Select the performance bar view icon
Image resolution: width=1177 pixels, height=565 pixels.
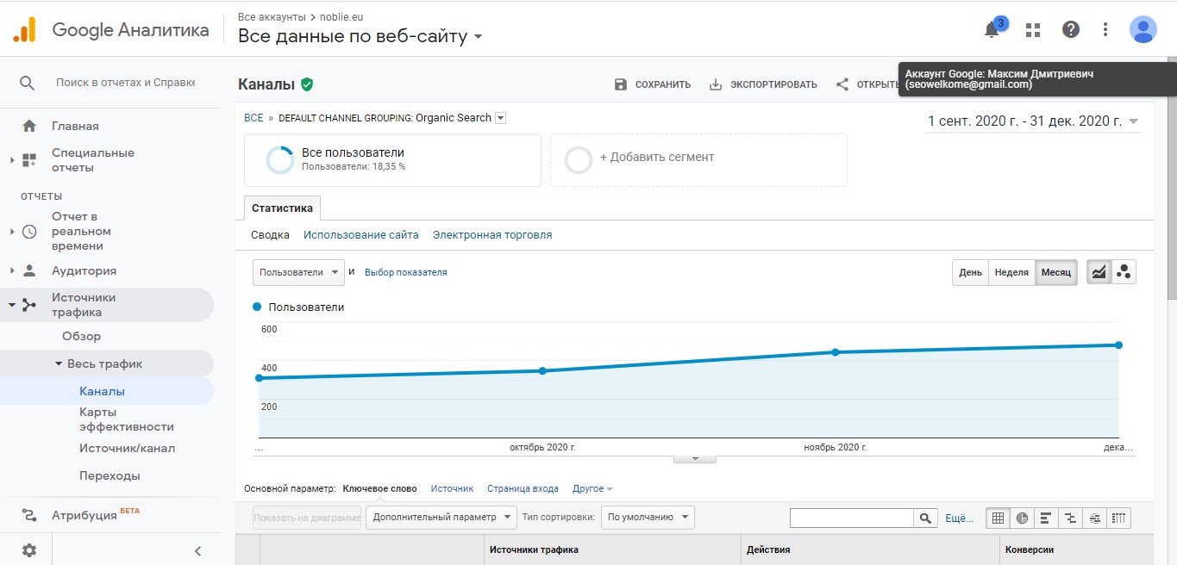click(1046, 518)
